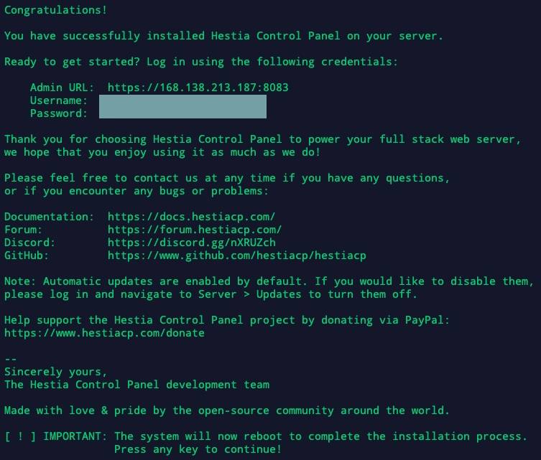
Task: Visit the forum.hestiacp.com forum link
Action: (x=195, y=230)
